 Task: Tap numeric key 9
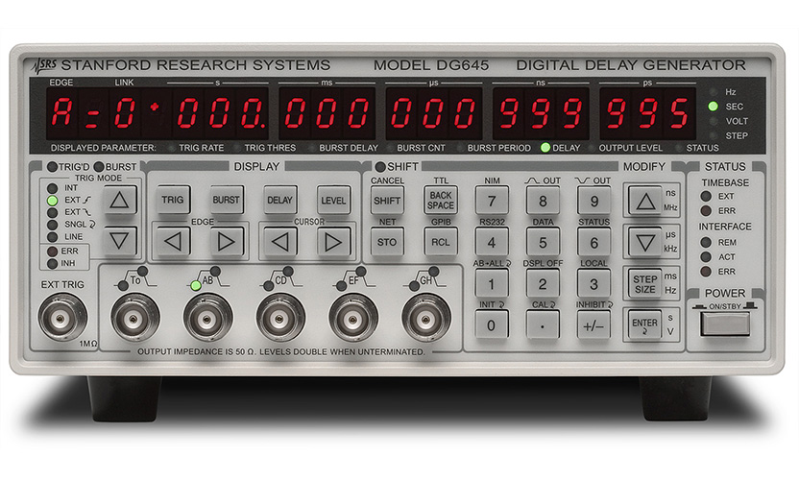593,201
